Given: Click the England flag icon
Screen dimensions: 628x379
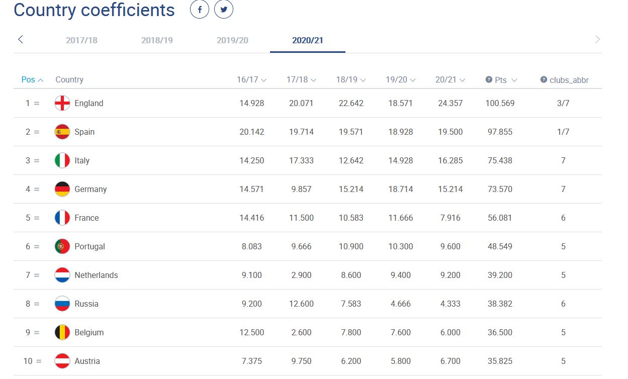Looking at the screenshot, I should (62, 103).
